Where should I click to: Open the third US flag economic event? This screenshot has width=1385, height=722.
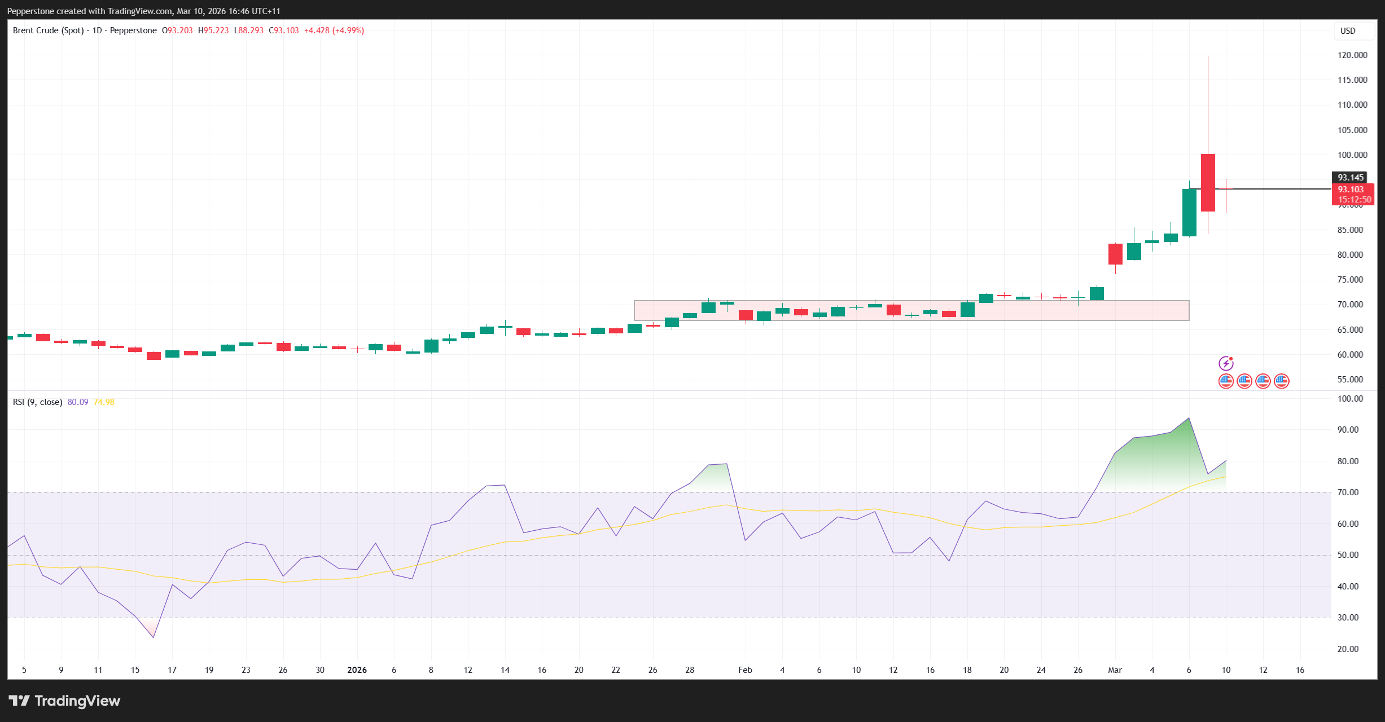click(1263, 381)
